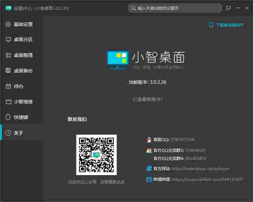Image resolution: width=253 pixels, height=202 pixels.
Task: Open the 官方网站 URL link
Action: click(x=201, y=169)
